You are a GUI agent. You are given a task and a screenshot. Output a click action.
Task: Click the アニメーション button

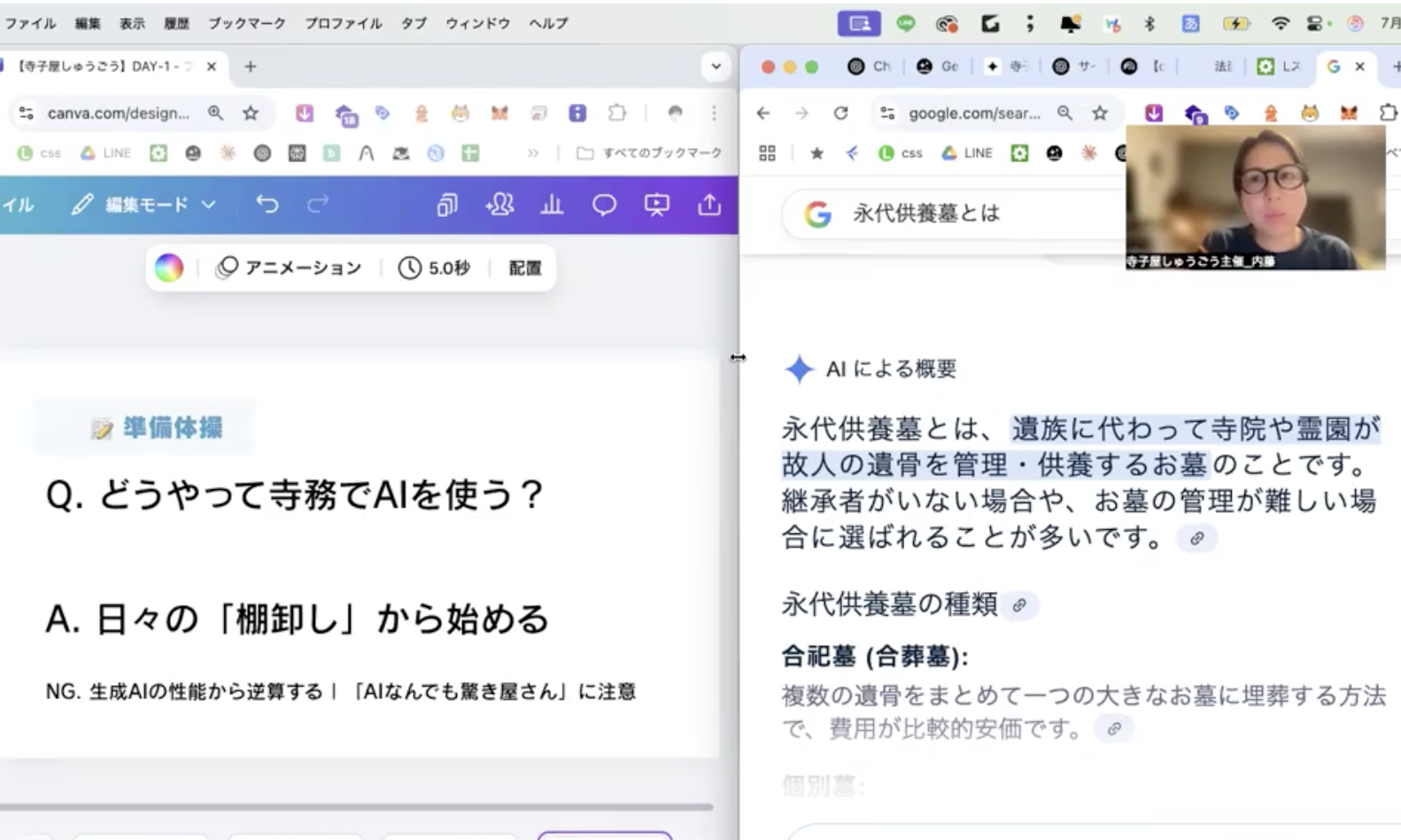coord(290,268)
